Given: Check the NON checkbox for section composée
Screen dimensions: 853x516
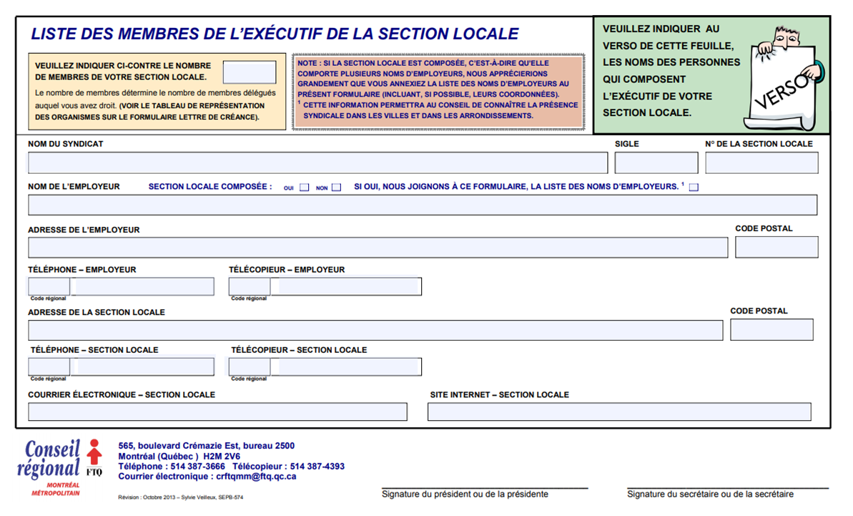Looking at the screenshot, I should click(x=336, y=188).
